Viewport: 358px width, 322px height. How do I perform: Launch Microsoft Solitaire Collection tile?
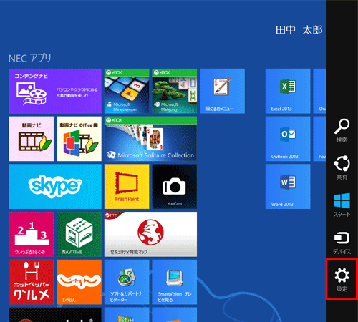tap(150, 139)
